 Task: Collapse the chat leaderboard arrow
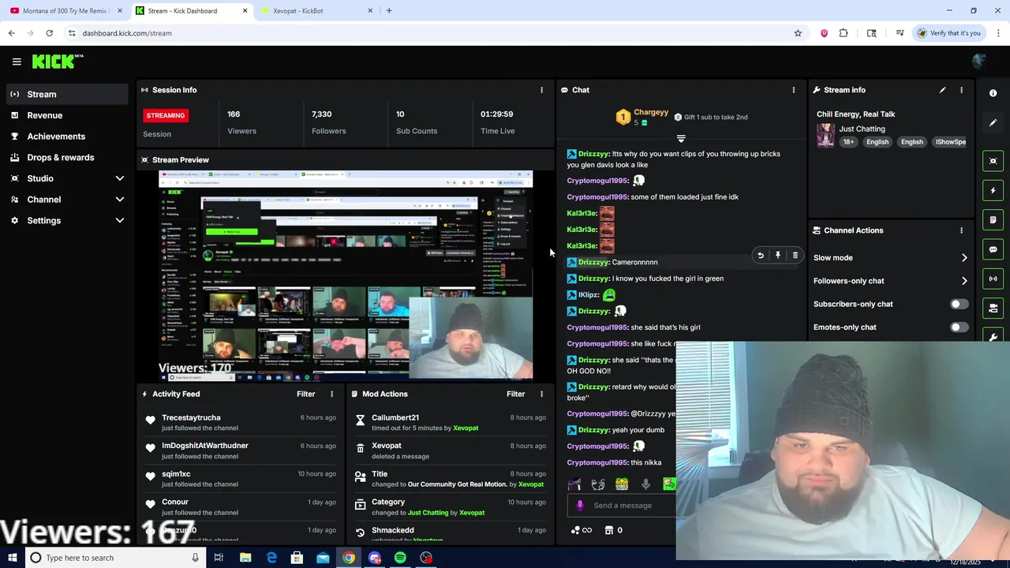coord(681,139)
